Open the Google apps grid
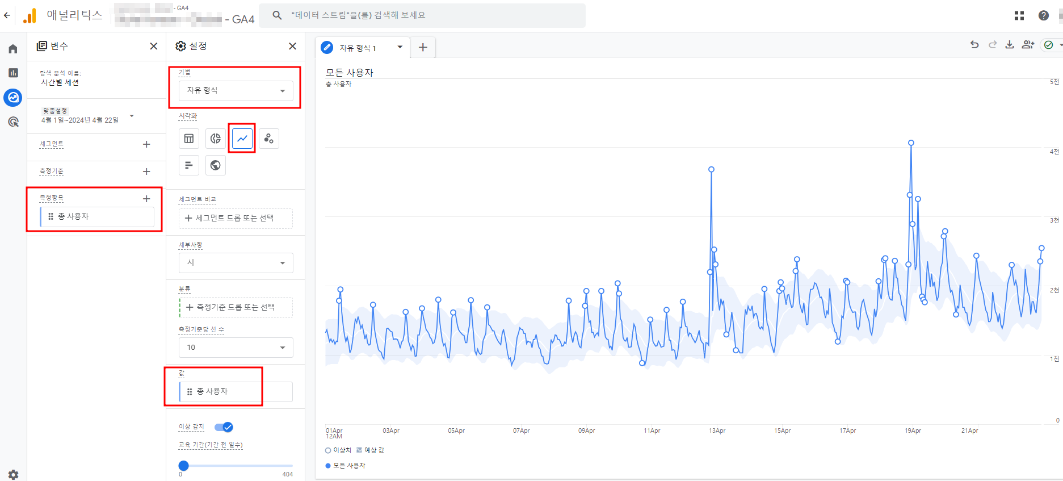 (1019, 15)
